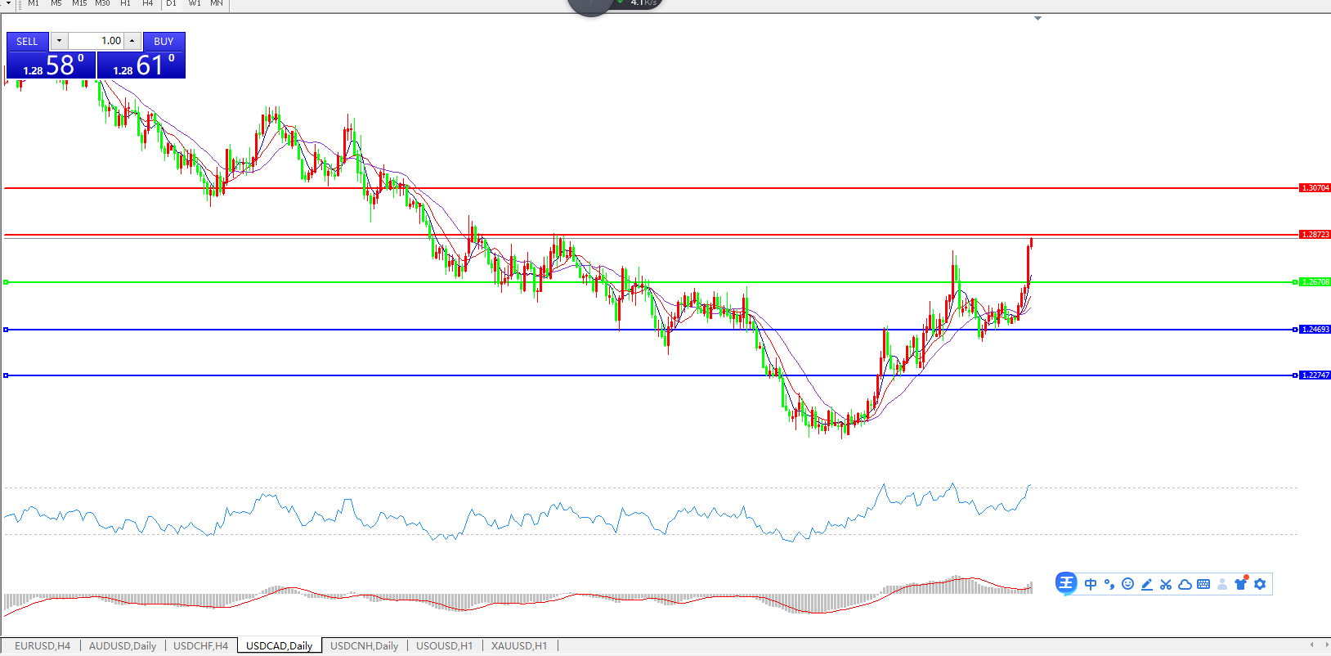The height and width of the screenshot is (656, 1331).
Task: Click the IME logo bubble icon
Action: (1066, 583)
